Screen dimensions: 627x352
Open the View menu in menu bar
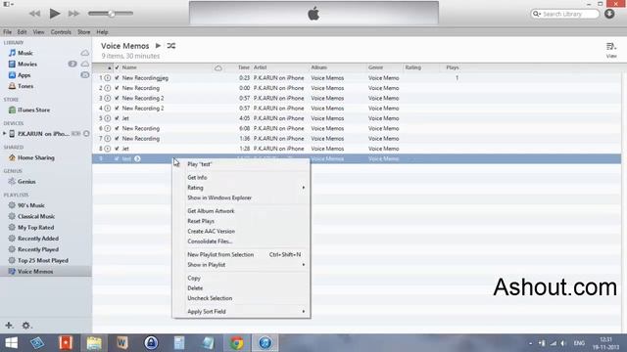point(38,32)
